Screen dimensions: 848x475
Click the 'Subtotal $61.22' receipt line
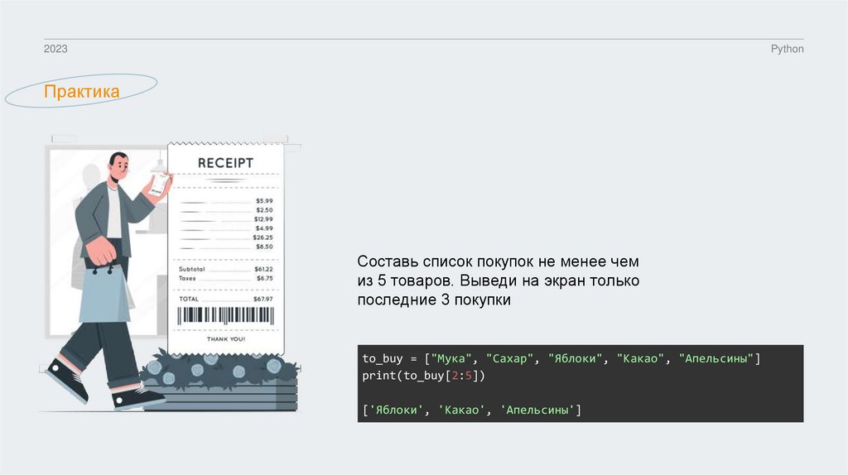click(225, 269)
